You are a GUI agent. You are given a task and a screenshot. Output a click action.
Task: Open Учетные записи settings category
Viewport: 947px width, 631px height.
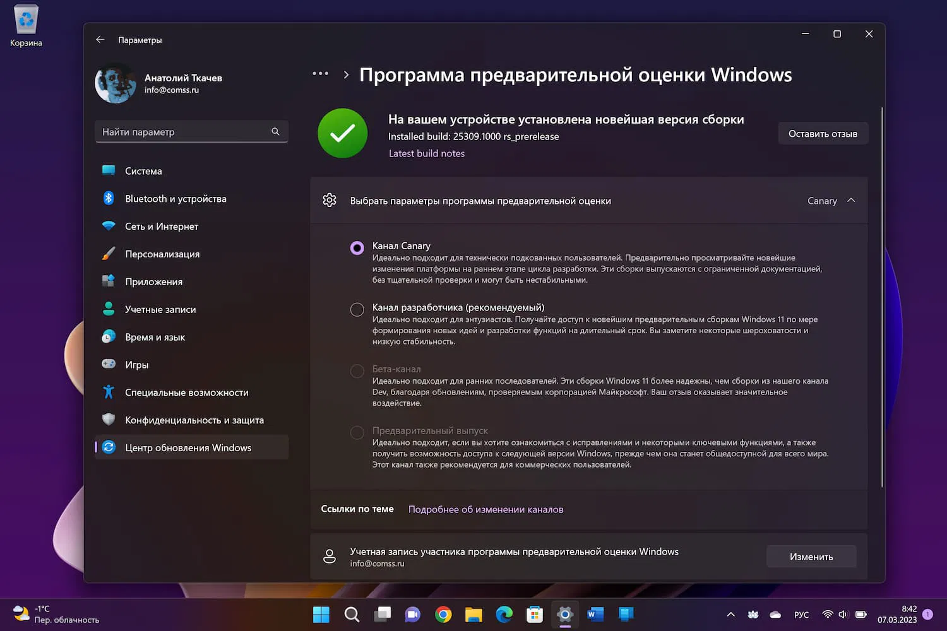(191, 310)
